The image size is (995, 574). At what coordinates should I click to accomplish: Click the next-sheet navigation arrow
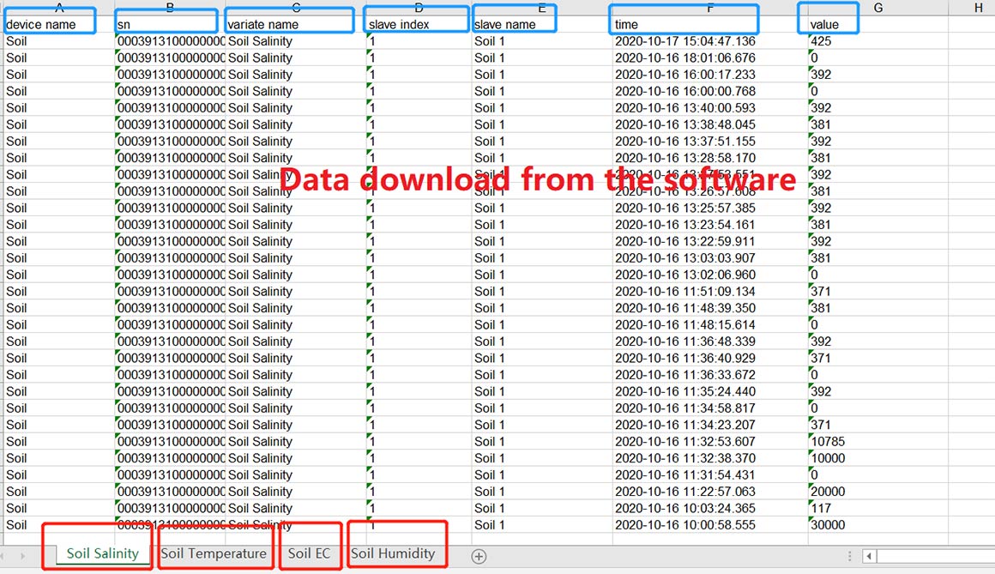[23, 556]
